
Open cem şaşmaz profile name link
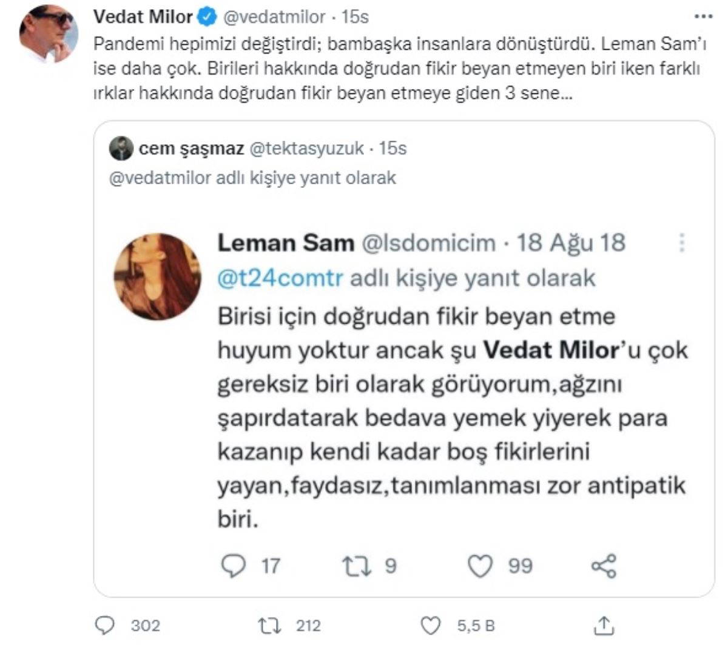(191, 149)
